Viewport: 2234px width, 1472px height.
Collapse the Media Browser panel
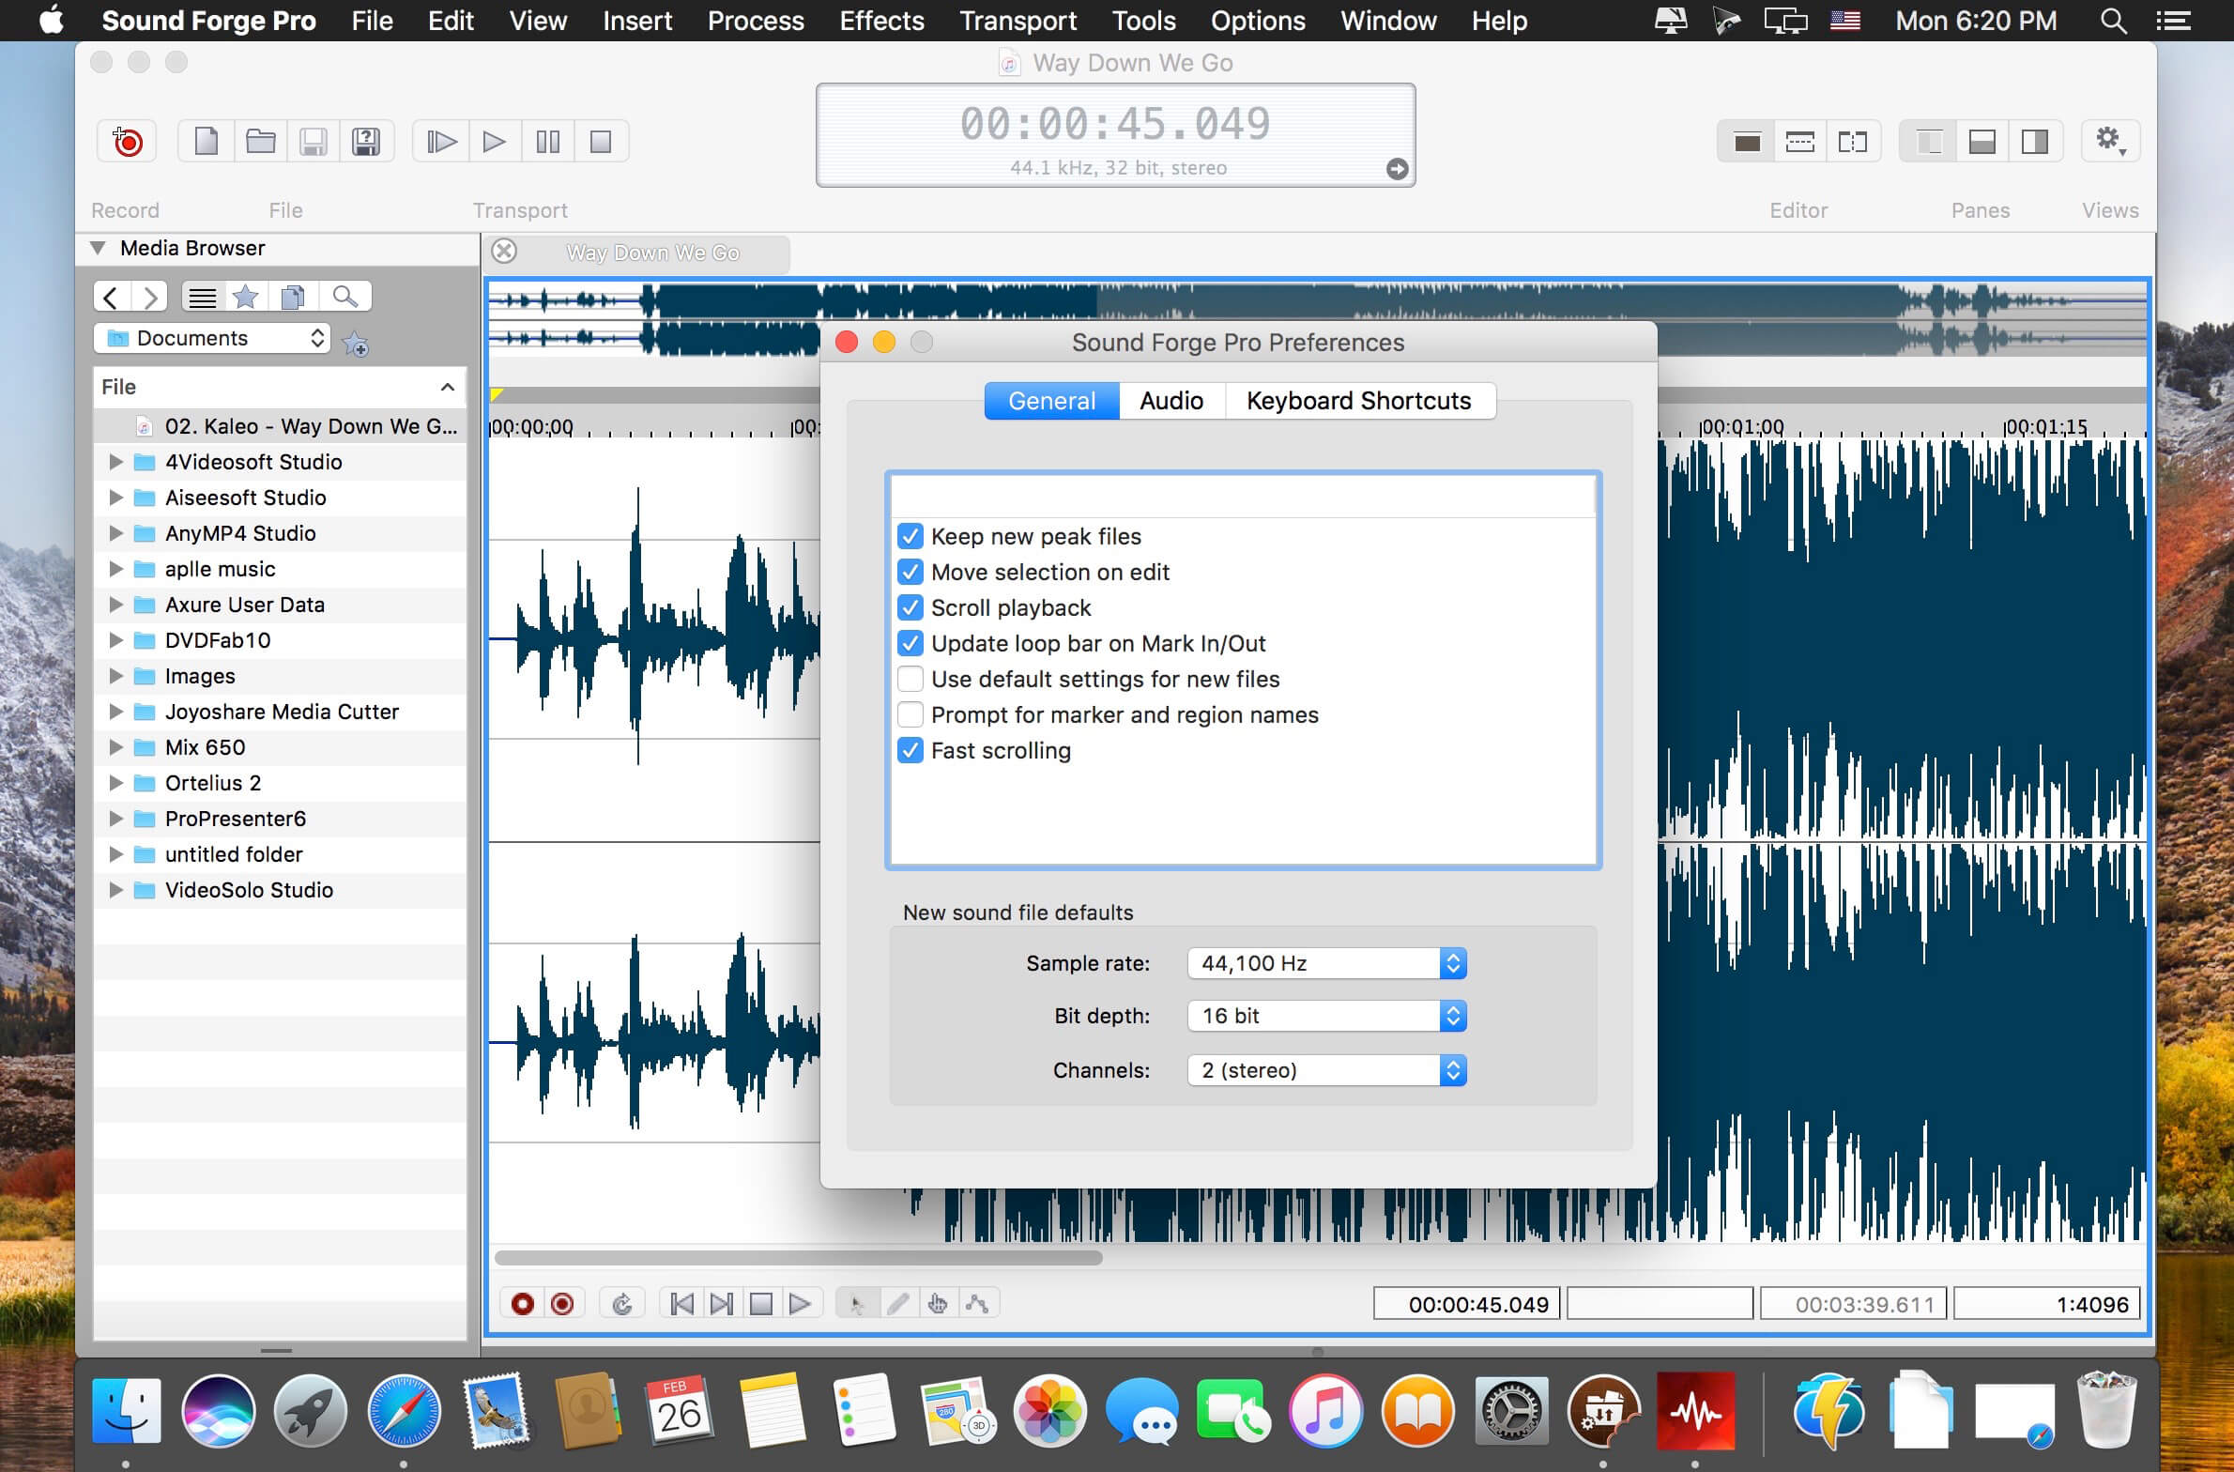point(98,248)
